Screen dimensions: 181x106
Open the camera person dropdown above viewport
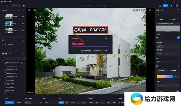click(151, 10)
